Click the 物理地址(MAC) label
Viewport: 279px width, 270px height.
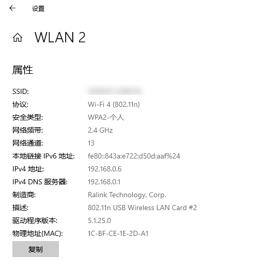(38, 233)
